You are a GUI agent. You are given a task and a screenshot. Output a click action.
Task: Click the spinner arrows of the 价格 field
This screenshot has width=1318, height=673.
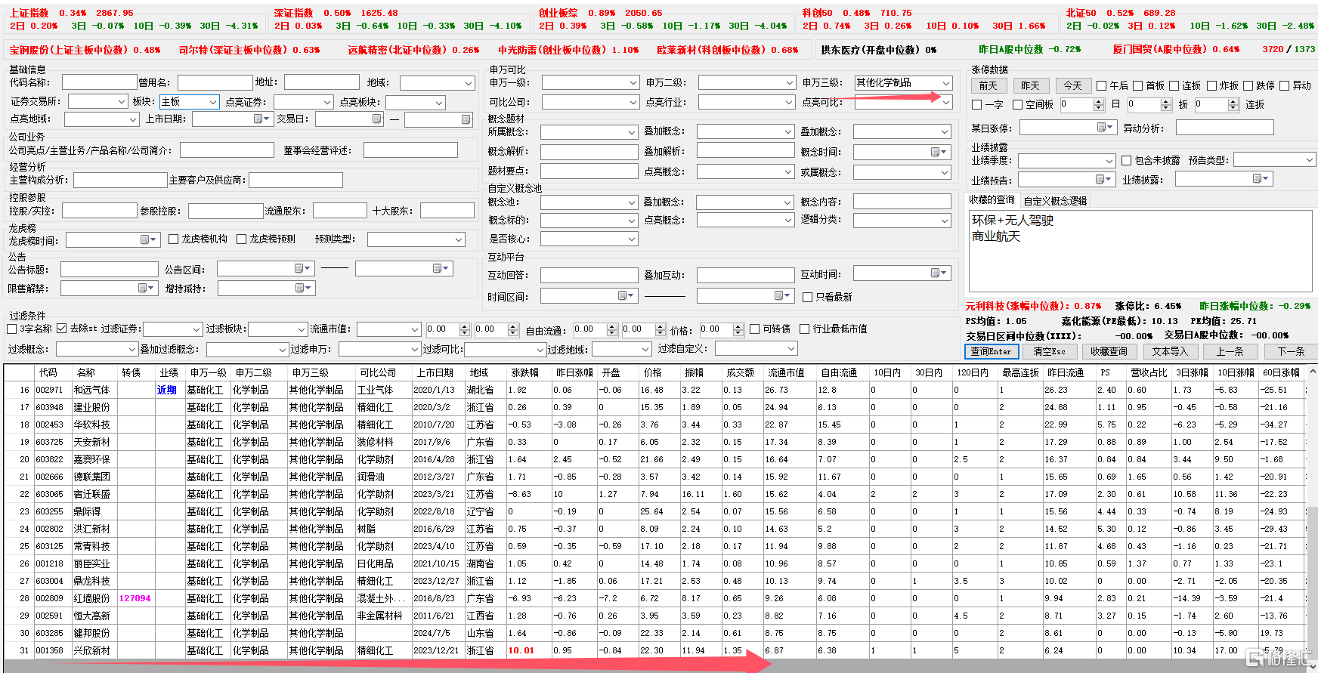pos(738,329)
